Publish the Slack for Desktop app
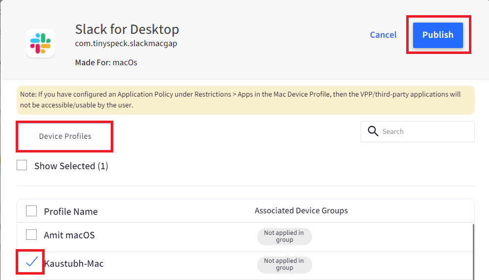The height and width of the screenshot is (280, 489). click(438, 35)
